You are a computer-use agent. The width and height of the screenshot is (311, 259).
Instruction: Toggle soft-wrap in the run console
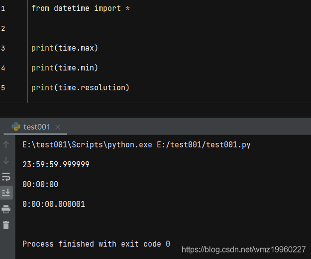pos(6,177)
